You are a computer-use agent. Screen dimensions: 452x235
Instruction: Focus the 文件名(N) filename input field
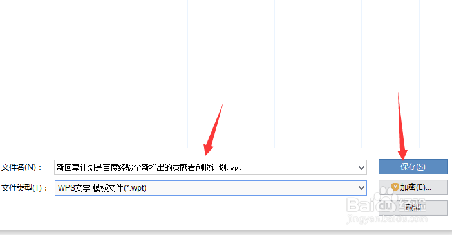click(x=211, y=167)
